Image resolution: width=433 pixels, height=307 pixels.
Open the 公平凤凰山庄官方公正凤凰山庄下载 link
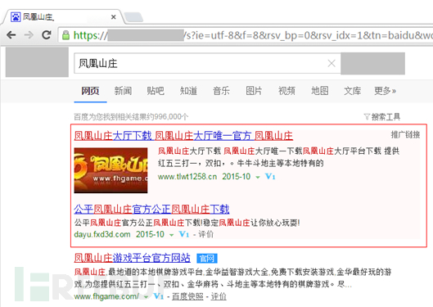[151, 209]
